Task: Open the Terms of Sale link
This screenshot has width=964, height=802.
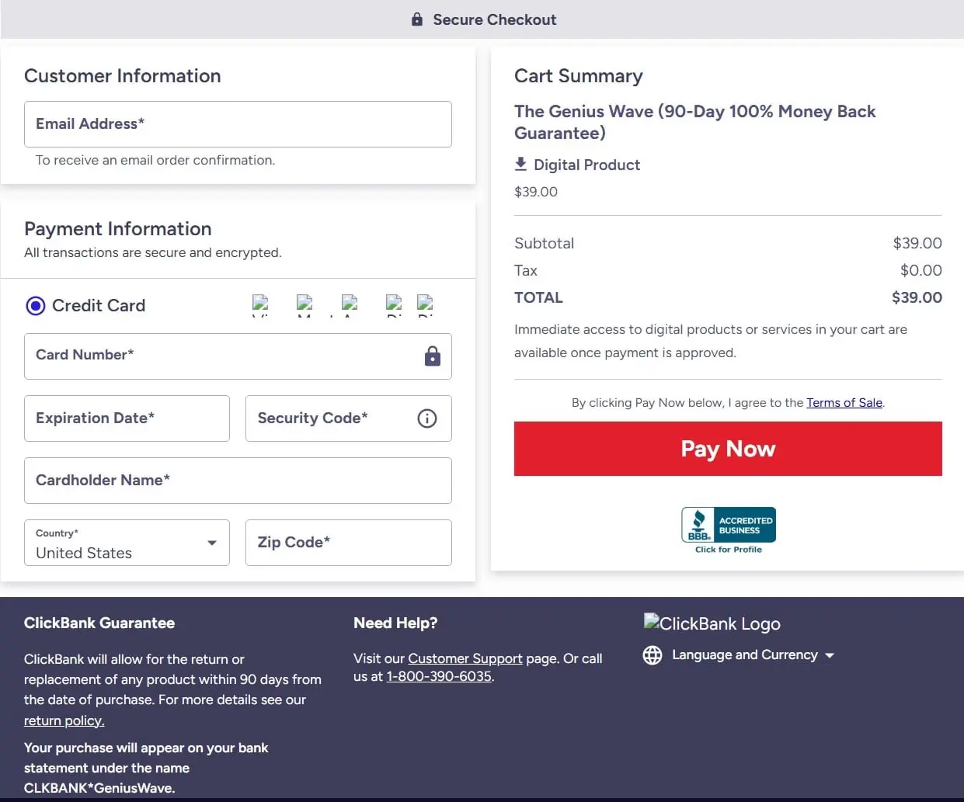Action: tap(844, 402)
